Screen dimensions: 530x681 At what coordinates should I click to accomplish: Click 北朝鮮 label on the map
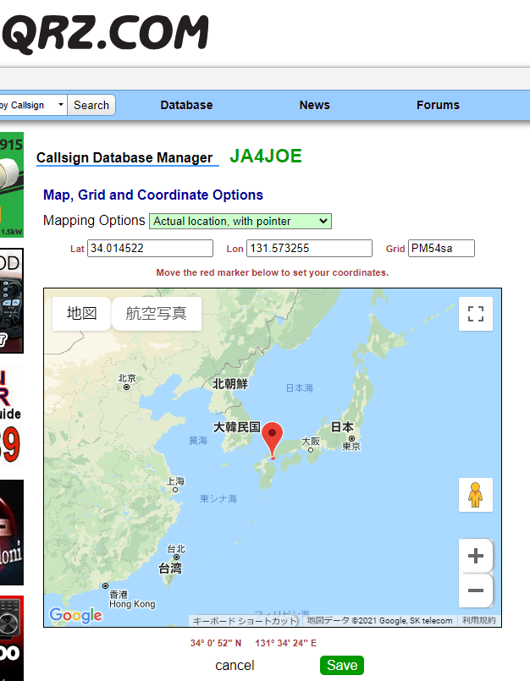[230, 384]
